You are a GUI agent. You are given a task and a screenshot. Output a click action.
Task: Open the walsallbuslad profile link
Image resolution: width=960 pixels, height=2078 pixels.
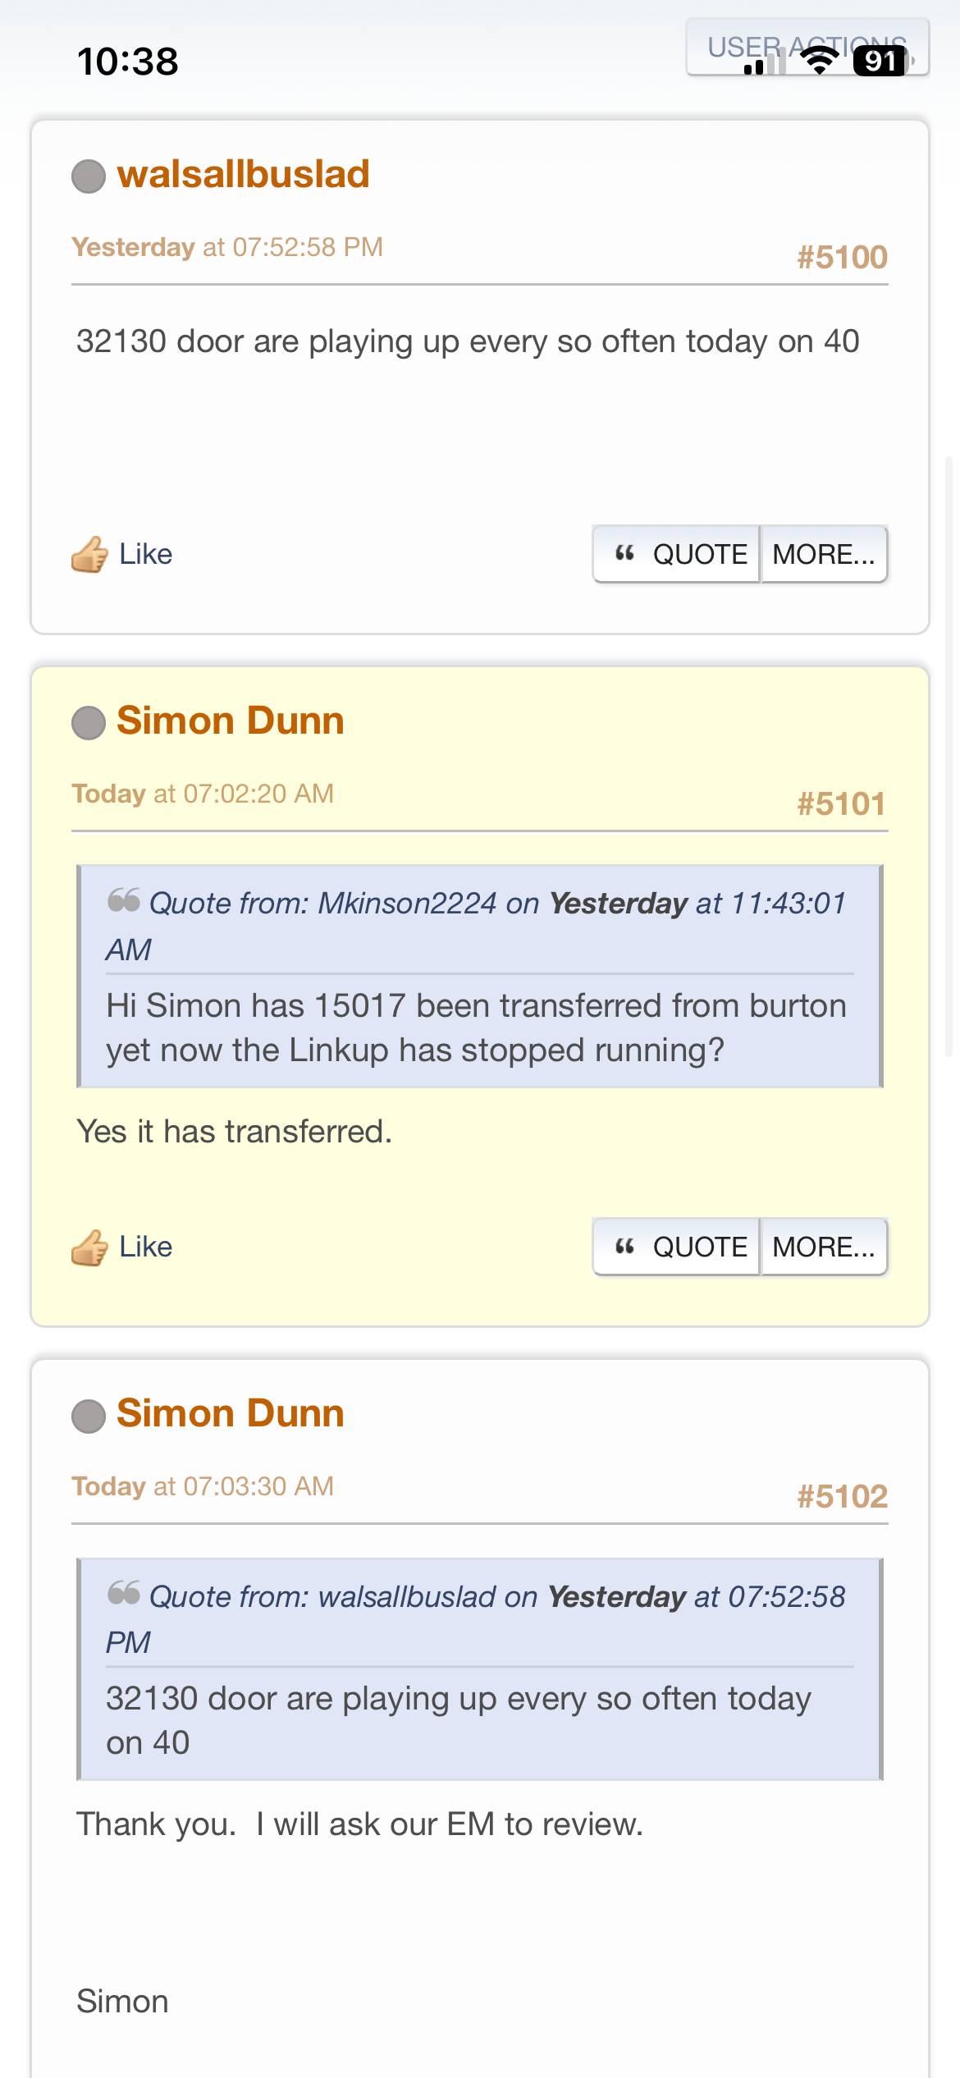(243, 174)
